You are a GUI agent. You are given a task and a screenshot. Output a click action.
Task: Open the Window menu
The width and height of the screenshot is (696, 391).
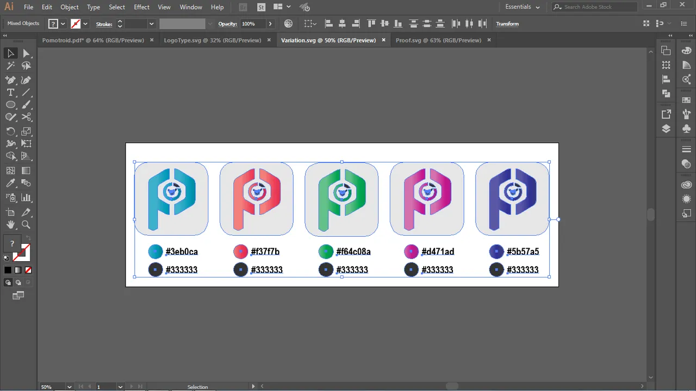click(191, 7)
